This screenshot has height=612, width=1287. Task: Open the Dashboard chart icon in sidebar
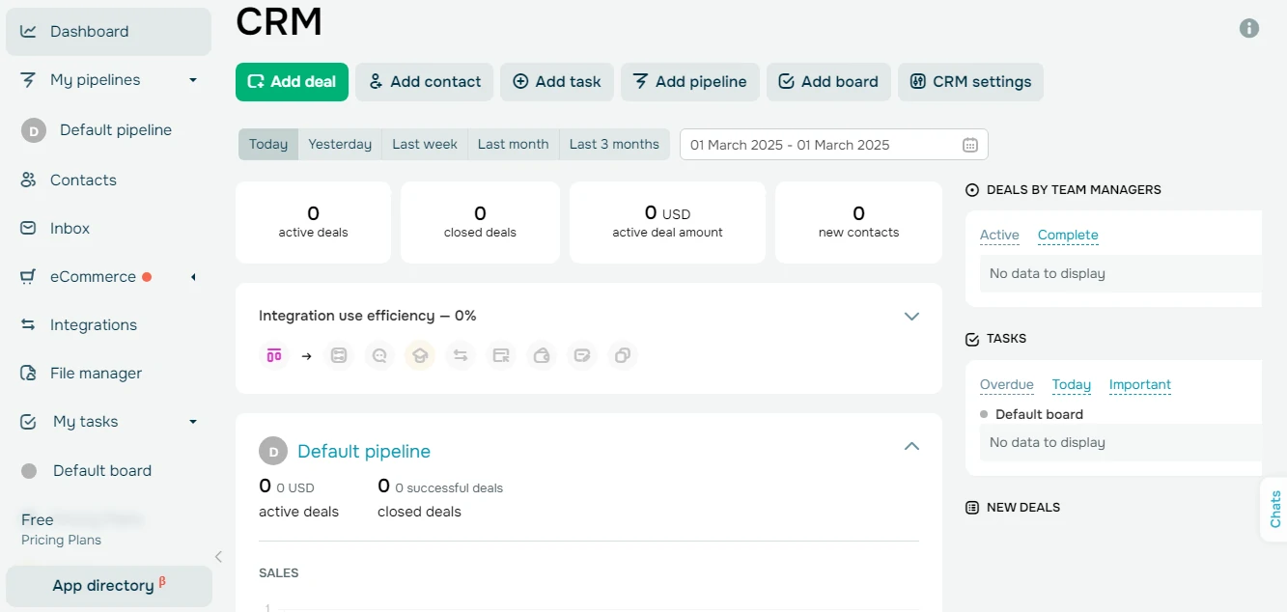click(29, 31)
